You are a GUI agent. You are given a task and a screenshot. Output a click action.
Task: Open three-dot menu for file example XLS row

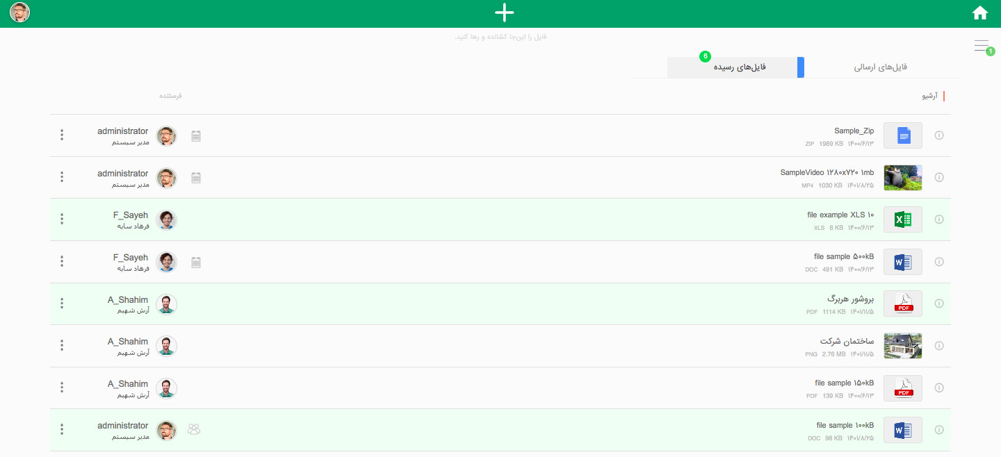[x=62, y=219]
